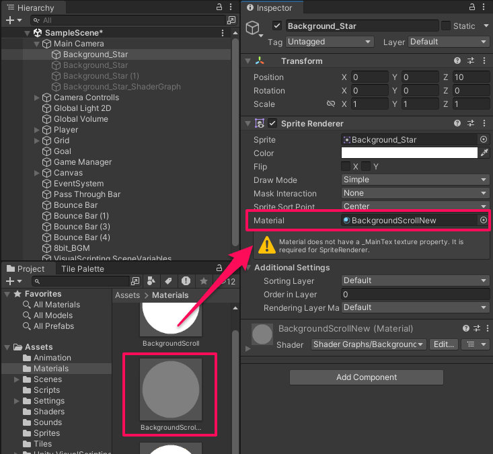Select Global Light 2D in Hierarchy

82,108
